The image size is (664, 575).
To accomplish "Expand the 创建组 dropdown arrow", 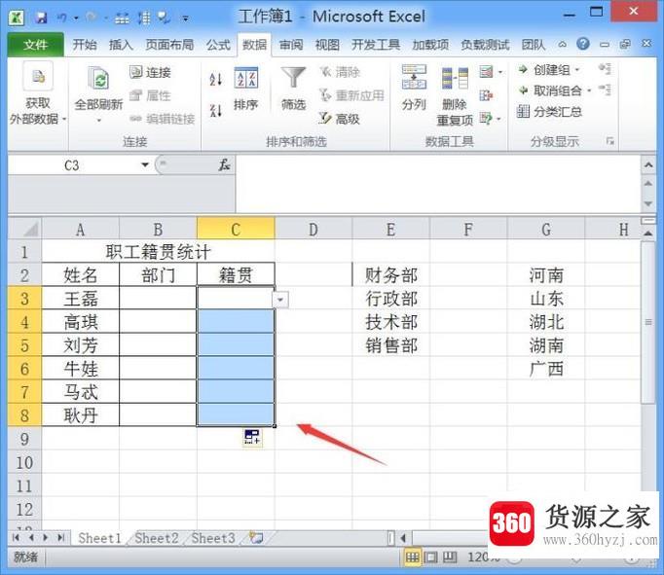I will [577, 70].
